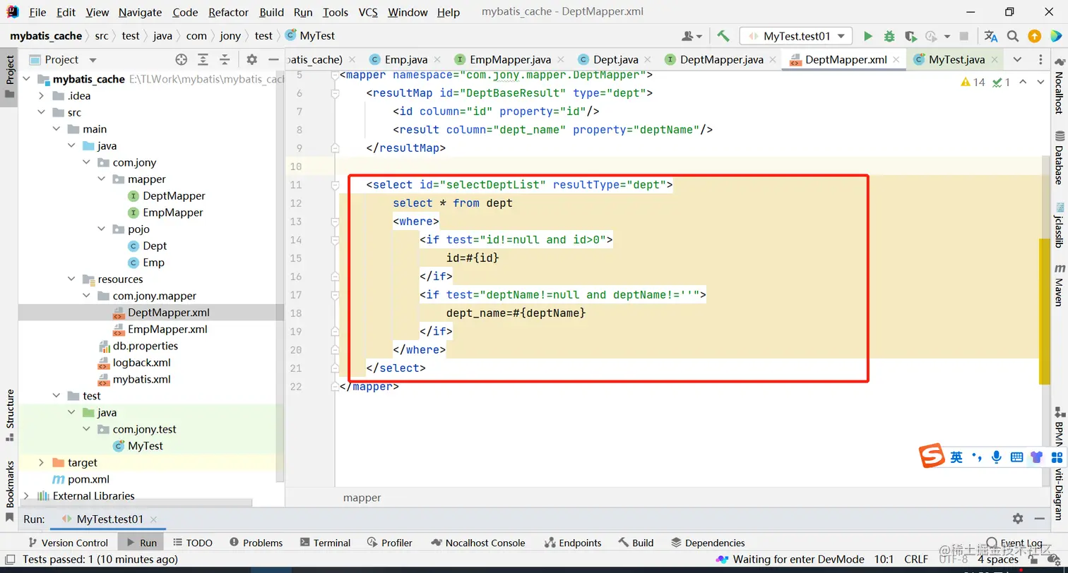Collapse the src folder in tree
The image size is (1068, 573).
42,112
